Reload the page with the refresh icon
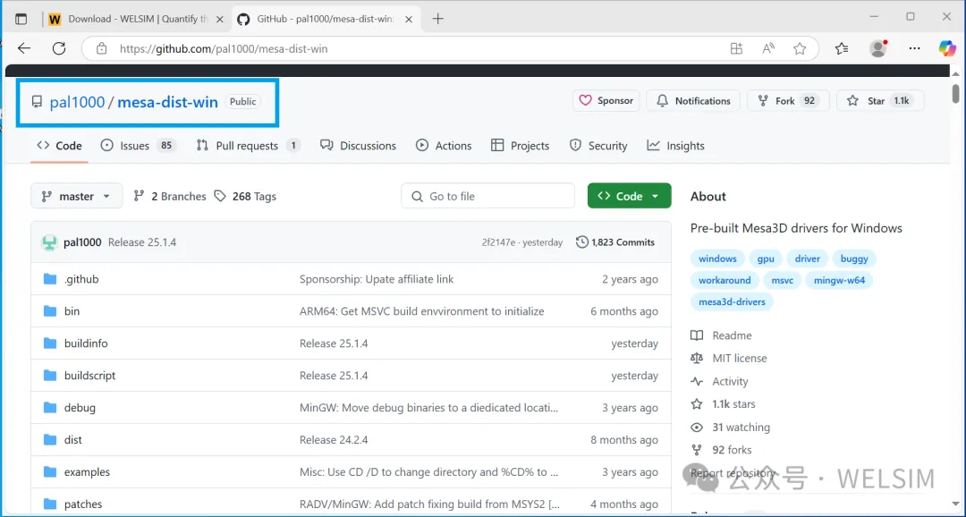The height and width of the screenshot is (517, 966). pyautogui.click(x=59, y=48)
